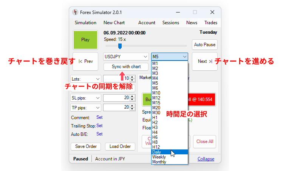
Task: Select Daily in timeframe list
Action: [170, 152]
